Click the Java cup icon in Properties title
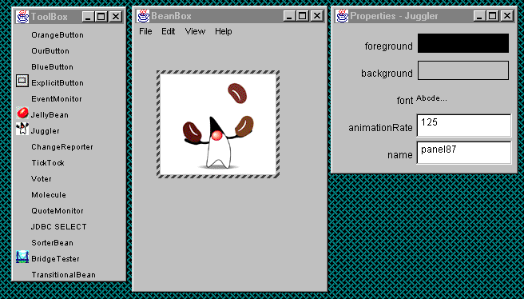The height and width of the screenshot is (299, 524). pyautogui.click(x=342, y=16)
